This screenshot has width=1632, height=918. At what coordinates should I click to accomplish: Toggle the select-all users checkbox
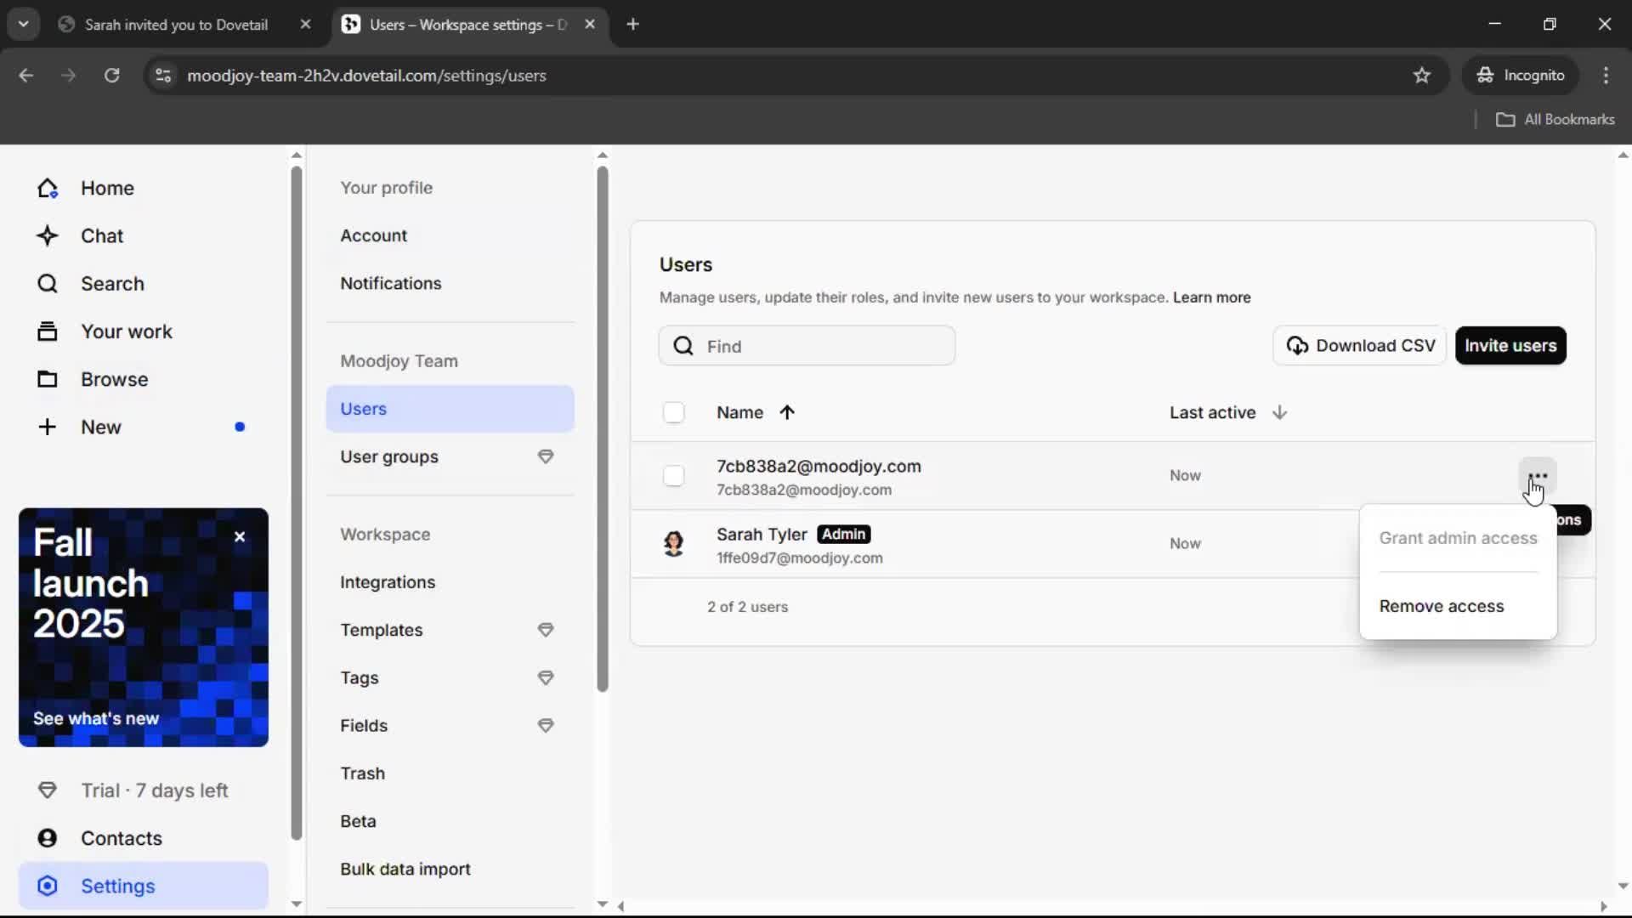tap(673, 412)
